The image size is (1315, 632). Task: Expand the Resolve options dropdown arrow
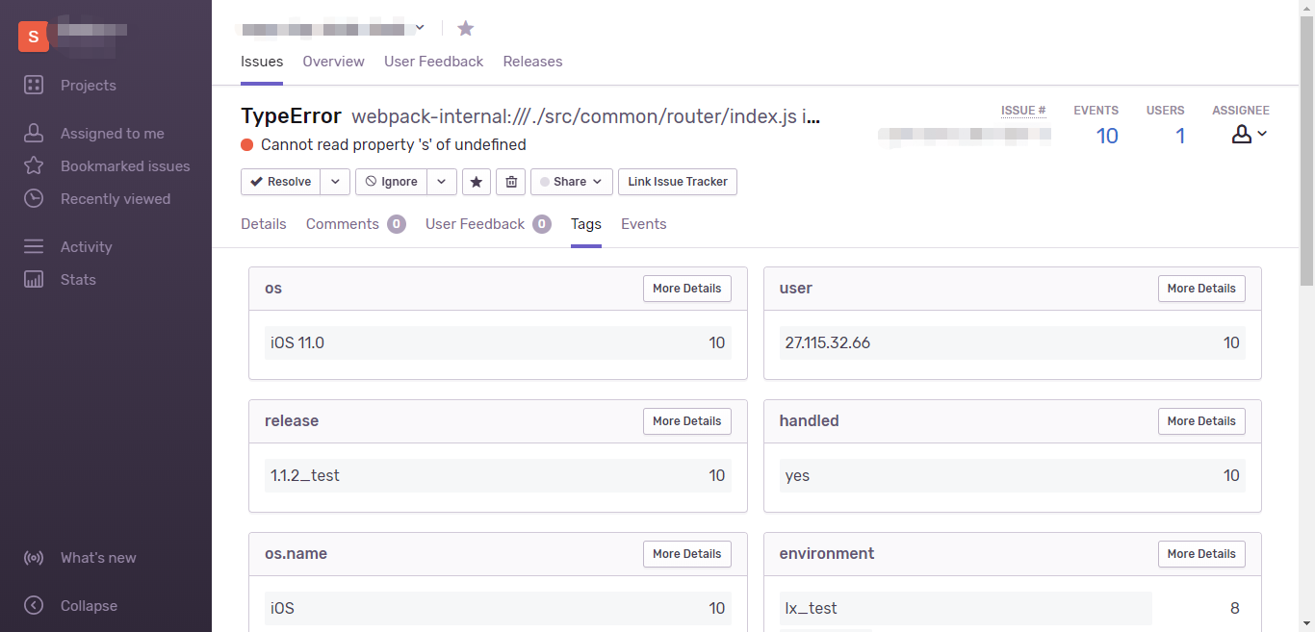[x=335, y=182]
